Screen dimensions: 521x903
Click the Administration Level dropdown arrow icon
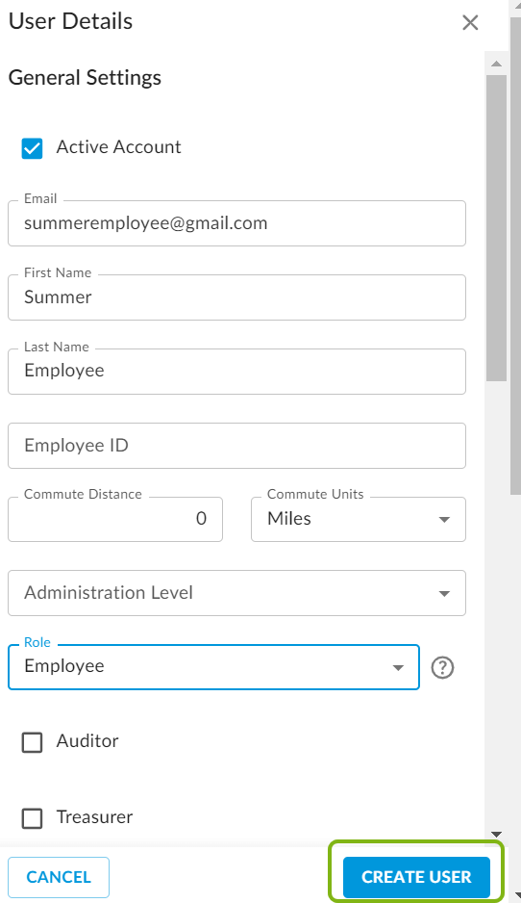point(444,594)
